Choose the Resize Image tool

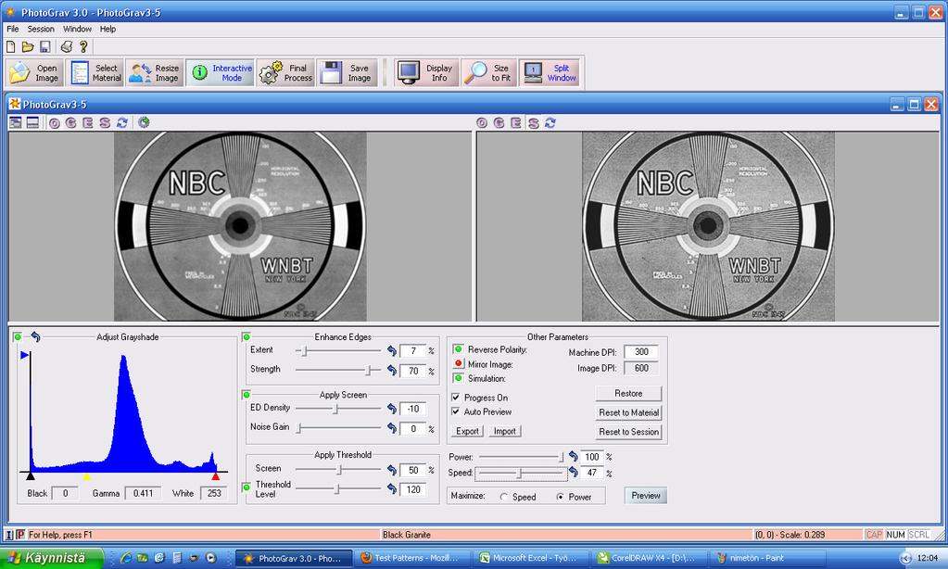pos(154,72)
